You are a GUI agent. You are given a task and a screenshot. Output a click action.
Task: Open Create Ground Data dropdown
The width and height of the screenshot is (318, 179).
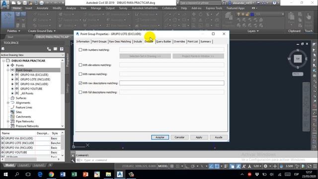(42, 31)
